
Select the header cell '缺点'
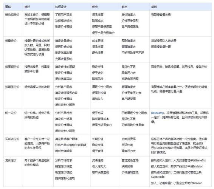point(124,7)
